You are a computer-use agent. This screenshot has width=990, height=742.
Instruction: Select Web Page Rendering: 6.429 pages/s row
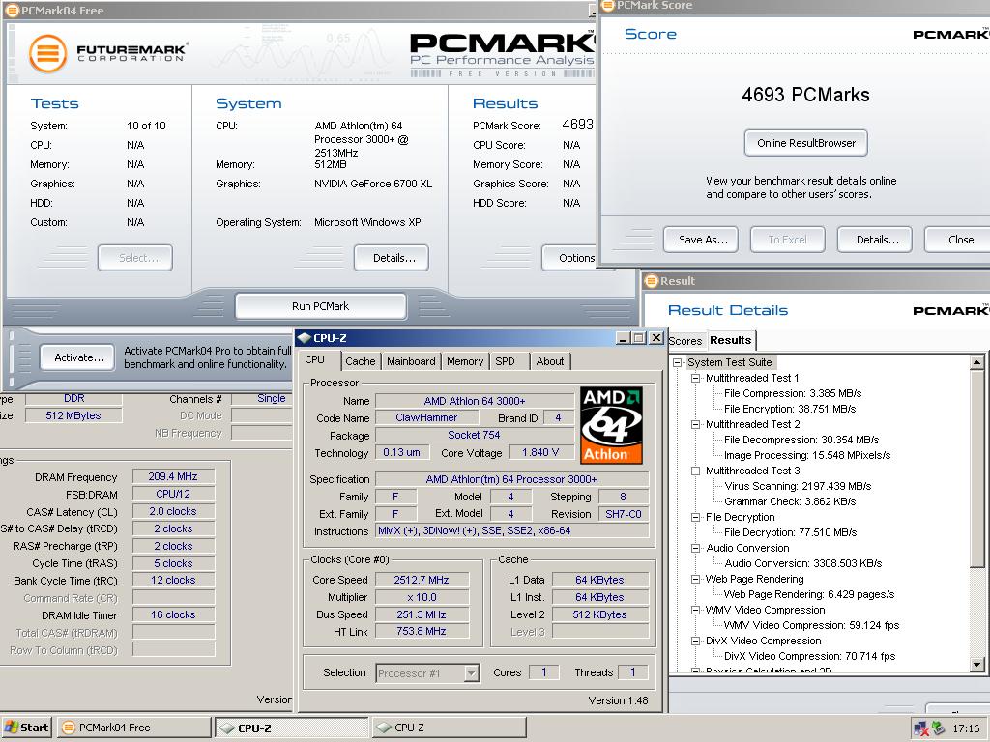[809, 594]
